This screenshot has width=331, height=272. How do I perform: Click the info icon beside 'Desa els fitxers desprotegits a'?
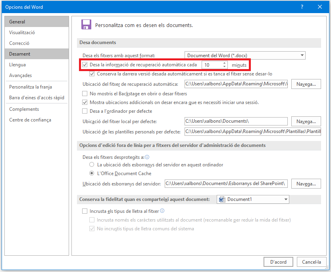pyautogui.click(x=147, y=157)
